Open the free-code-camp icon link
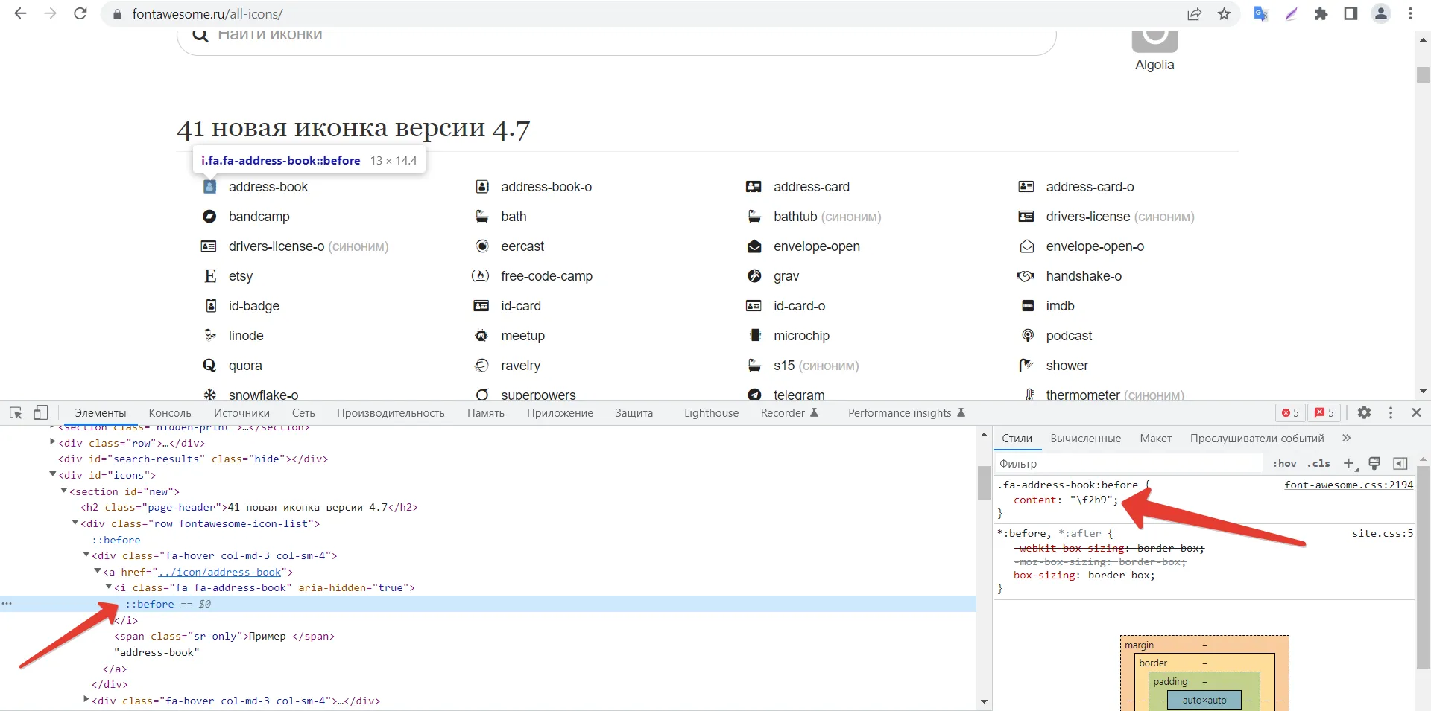 [x=546, y=276]
